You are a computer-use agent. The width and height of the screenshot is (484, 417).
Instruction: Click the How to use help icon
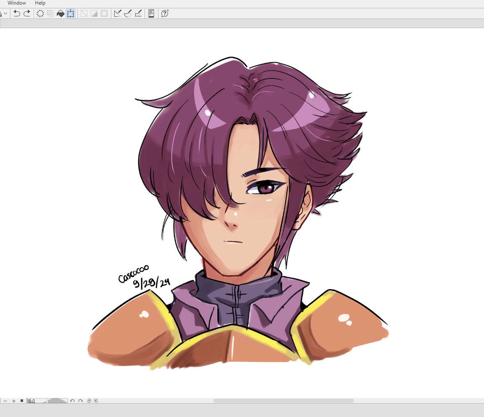[165, 13]
